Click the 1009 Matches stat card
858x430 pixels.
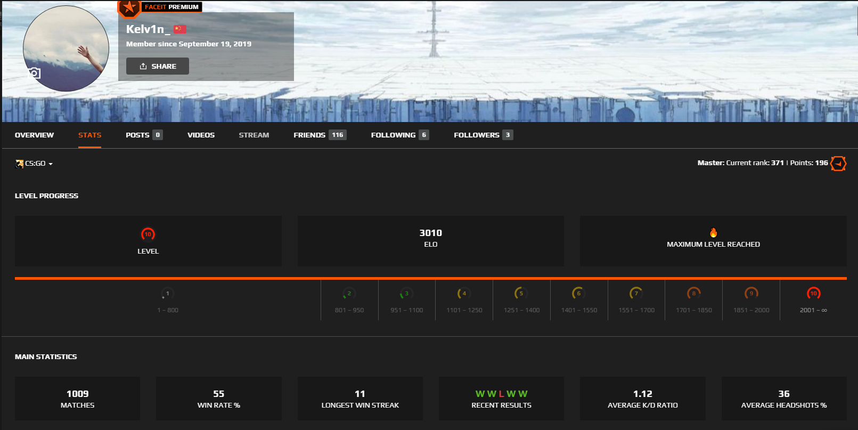pyautogui.click(x=77, y=399)
